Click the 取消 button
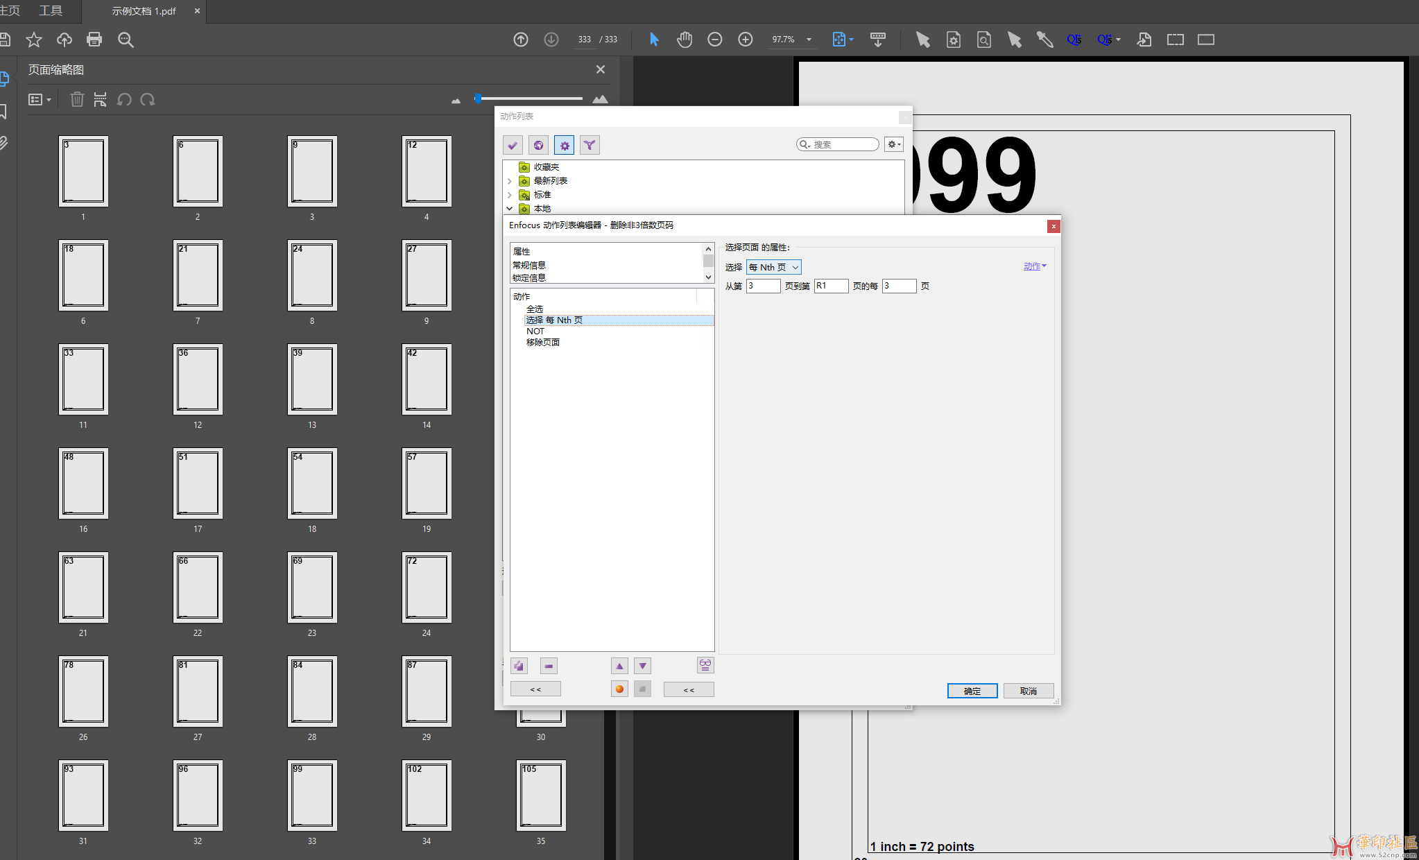 (x=1028, y=691)
